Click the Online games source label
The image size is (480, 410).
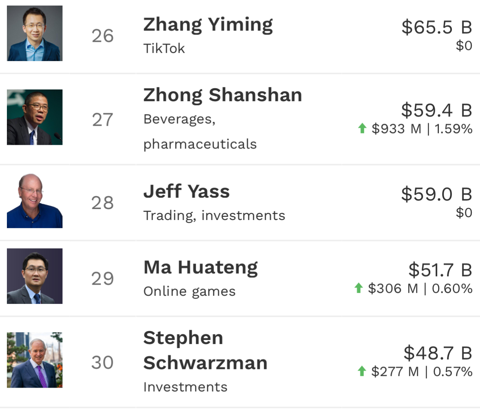(x=189, y=291)
